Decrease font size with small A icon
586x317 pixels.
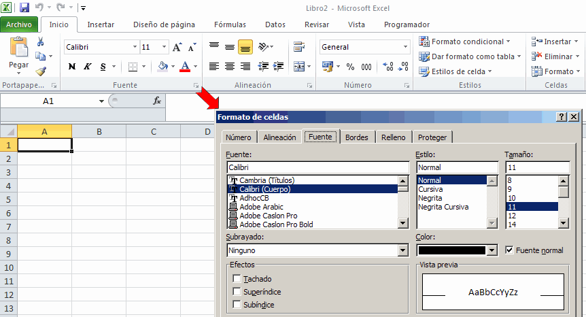[x=192, y=47]
